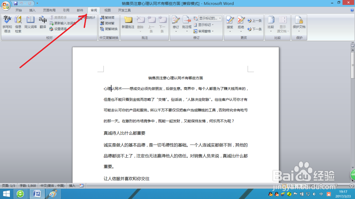Open Windows Start button
Screen dimensions: 355x199
click(6, 194)
